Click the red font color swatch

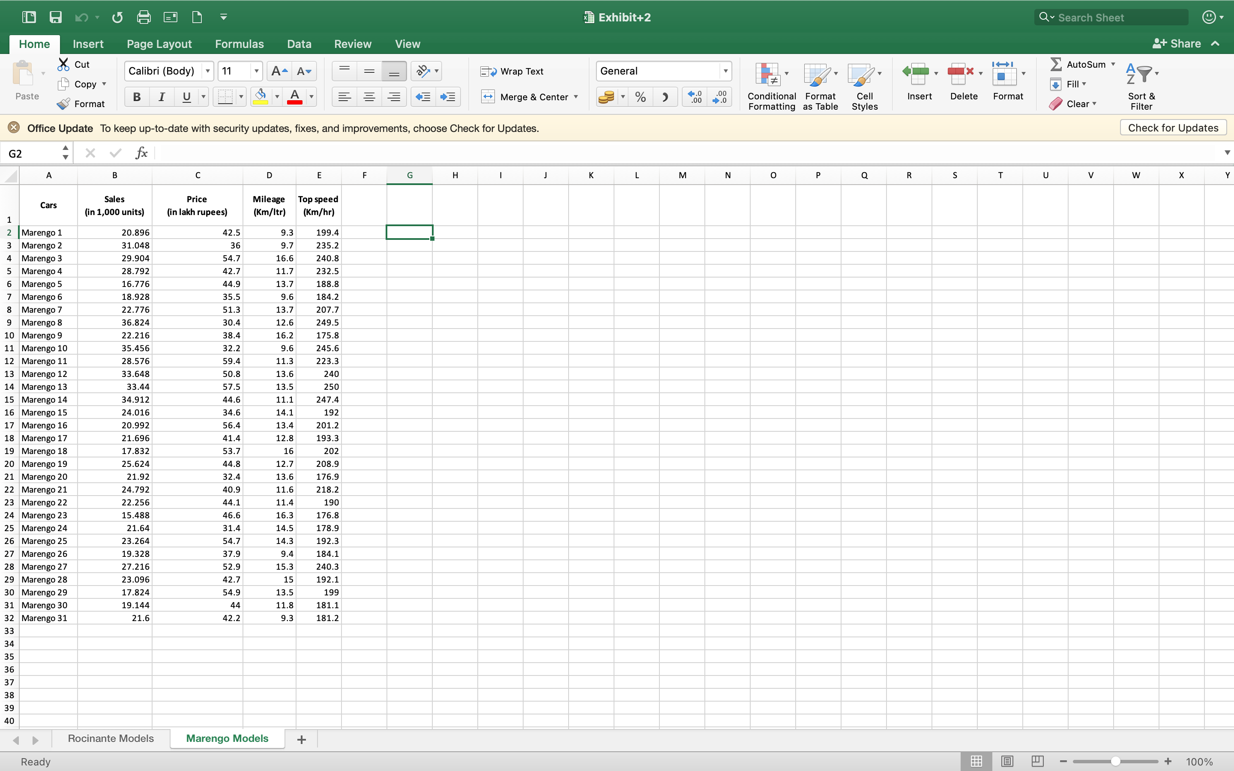click(x=295, y=102)
